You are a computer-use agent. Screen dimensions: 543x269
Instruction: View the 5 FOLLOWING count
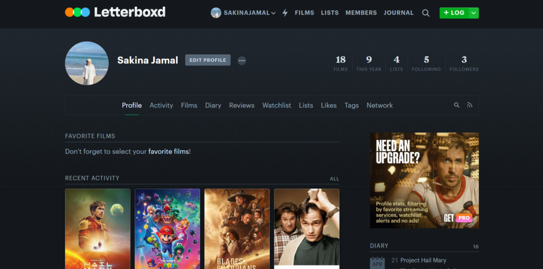click(426, 63)
